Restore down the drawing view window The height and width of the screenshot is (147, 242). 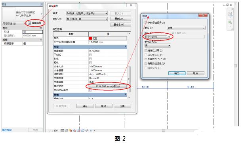point(227,5)
